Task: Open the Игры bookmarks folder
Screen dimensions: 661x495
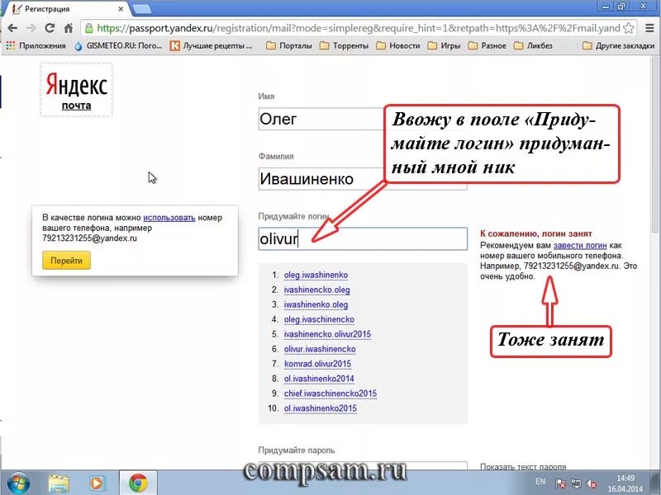Action: (444, 45)
